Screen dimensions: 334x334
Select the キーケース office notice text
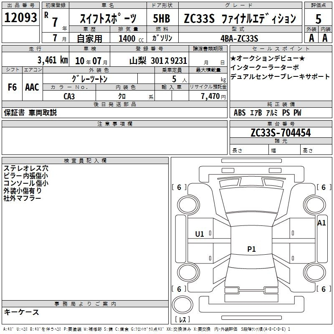click(22, 312)
